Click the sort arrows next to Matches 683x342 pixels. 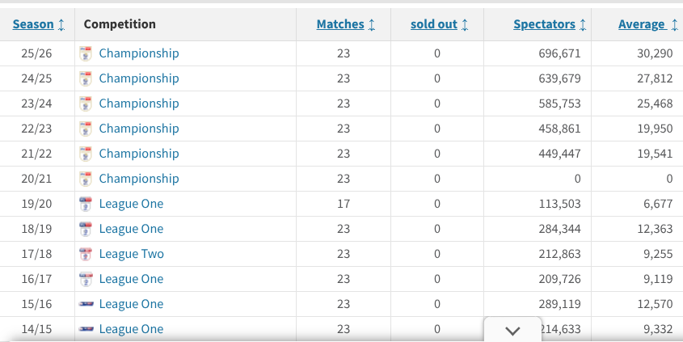(x=372, y=24)
